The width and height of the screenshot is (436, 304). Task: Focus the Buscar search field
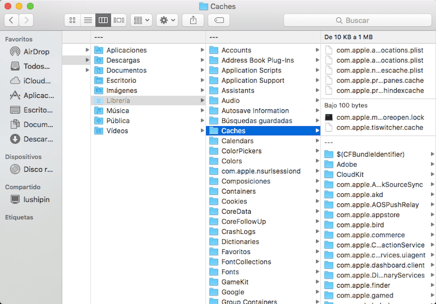pos(358,20)
